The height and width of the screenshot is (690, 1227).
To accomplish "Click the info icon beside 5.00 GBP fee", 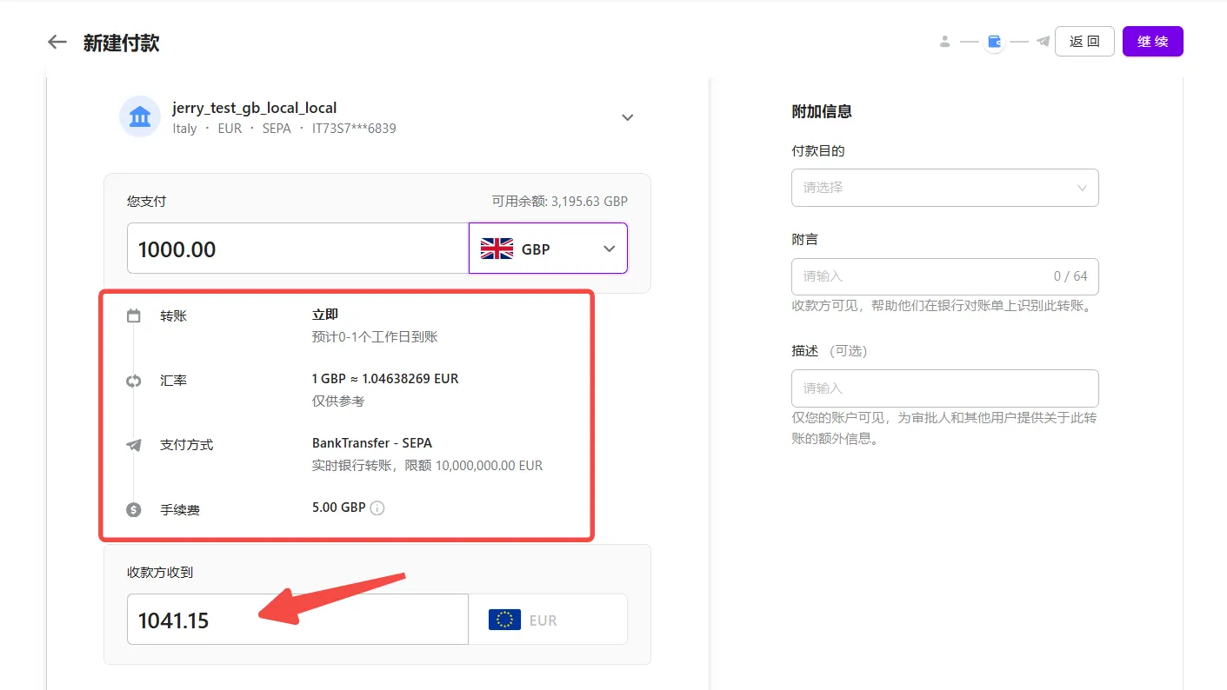I will pos(377,508).
